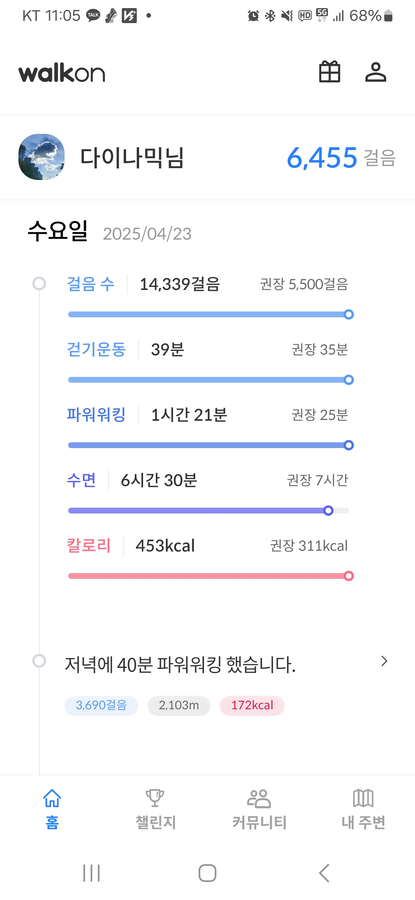
Task: Tap the 2,103m distance badge
Action: tap(179, 705)
